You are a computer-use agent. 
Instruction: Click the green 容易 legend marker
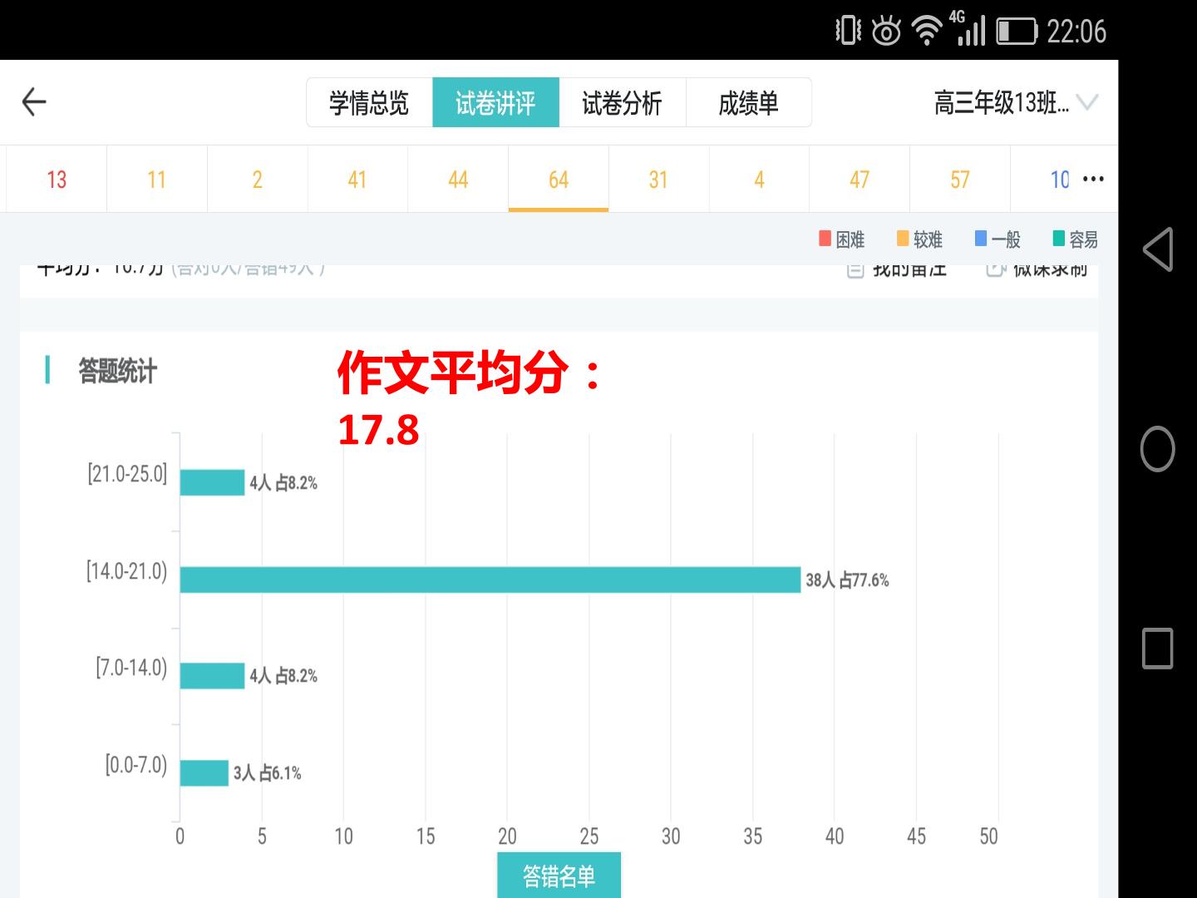click(1059, 239)
